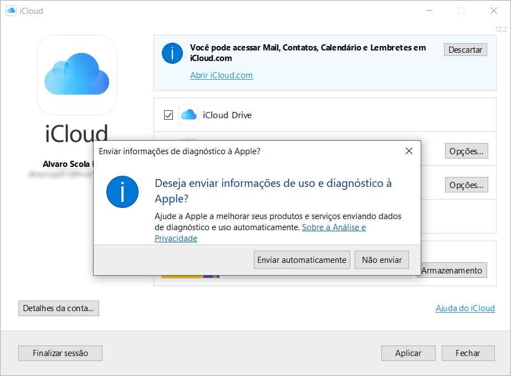Viewport: 511px width, 376px height.
Task: Open Ajuda do iCloud link
Action: point(465,308)
